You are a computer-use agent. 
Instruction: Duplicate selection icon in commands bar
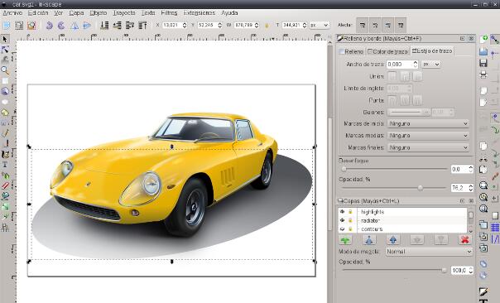[x=483, y=224]
